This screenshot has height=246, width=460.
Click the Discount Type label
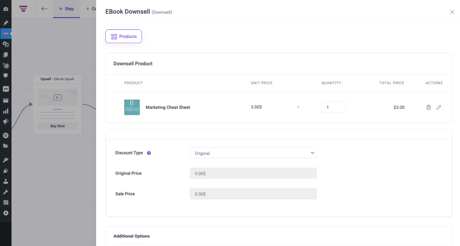coord(129,153)
